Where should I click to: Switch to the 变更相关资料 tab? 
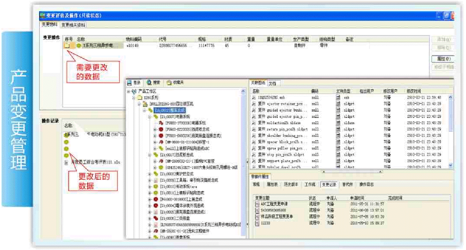click(73, 25)
